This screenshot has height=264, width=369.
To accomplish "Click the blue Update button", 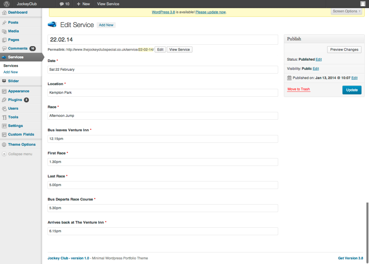I will (x=352, y=90).
